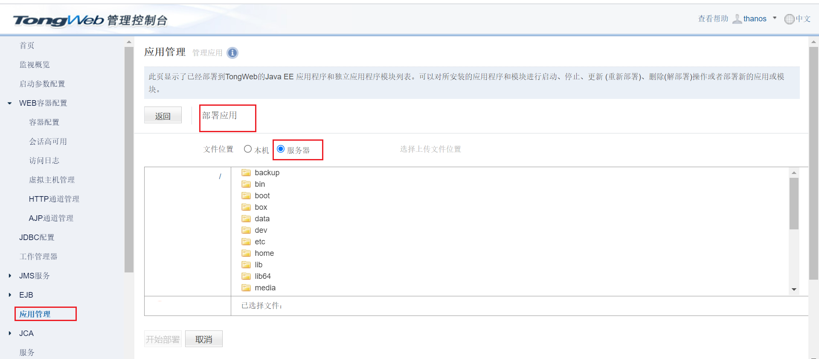Click the backup folder icon
This screenshot has width=819, height=359.
coord(246,173)
